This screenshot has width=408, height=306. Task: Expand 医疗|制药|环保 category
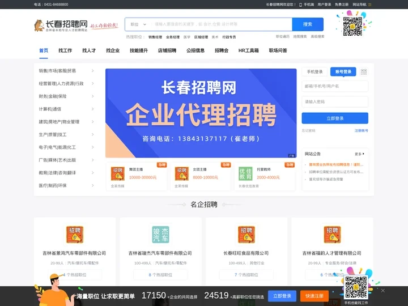tap(66, 185)
